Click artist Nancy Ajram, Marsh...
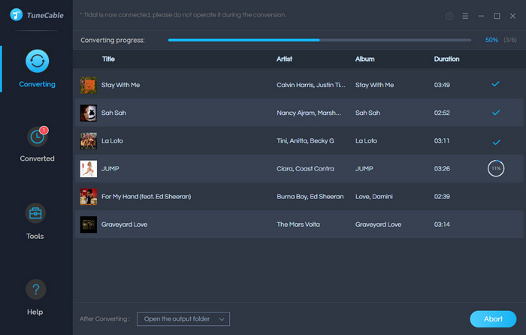Screen dimensions: 526x335 (x=309, y=113)
